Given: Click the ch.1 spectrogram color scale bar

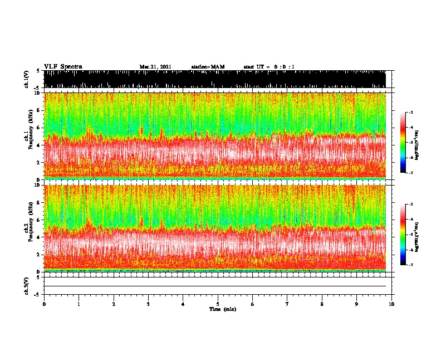Looking at the screenshot, I should pos(403,143).
